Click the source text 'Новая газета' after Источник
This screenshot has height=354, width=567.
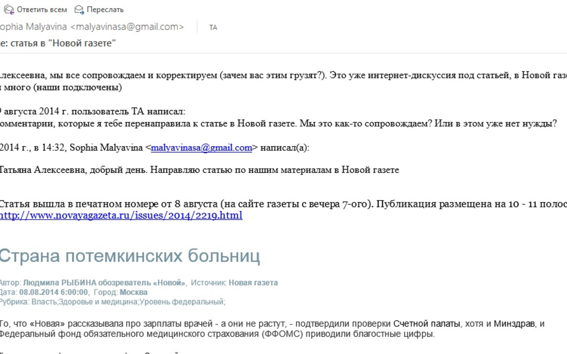[x=253, y=283]
